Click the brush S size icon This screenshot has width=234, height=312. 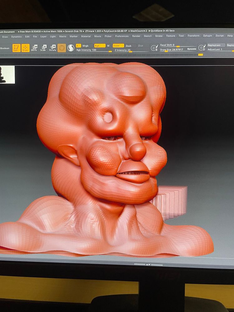click(x=154, y=48)
